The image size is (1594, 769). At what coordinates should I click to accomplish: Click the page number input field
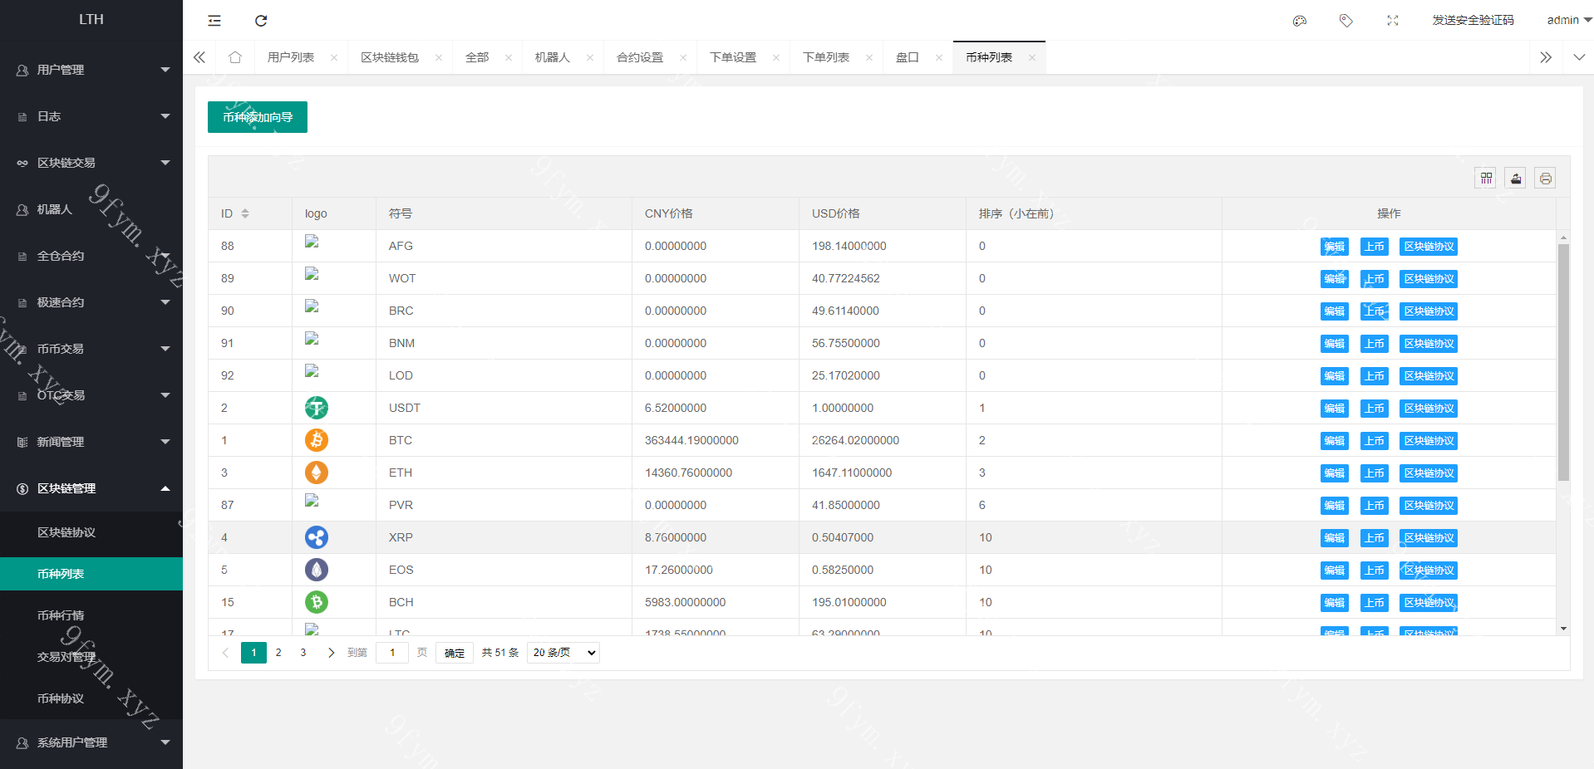392,653
